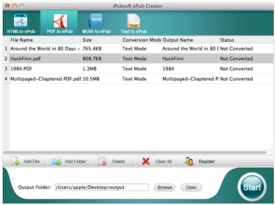The width and height of the screenshot is (275, 205).
Task: Select the 'Around the World in 80 Days' file name
Action: 45,48
